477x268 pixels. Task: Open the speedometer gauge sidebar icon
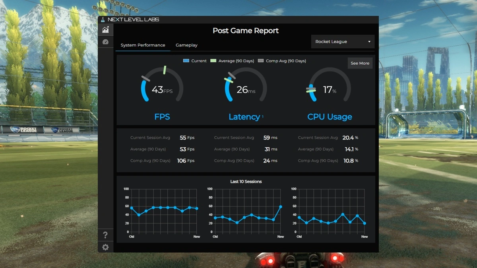[105, 42]
